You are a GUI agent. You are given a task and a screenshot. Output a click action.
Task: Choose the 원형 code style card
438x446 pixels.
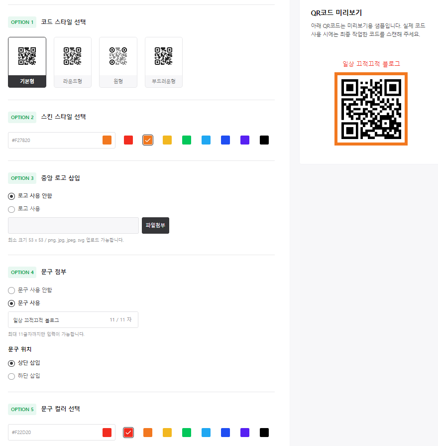(118, 62)
